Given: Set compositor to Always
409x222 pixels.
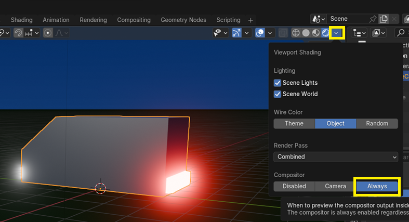Looking at the screenshot, I should pyautogui.click(x=377, y=186).
